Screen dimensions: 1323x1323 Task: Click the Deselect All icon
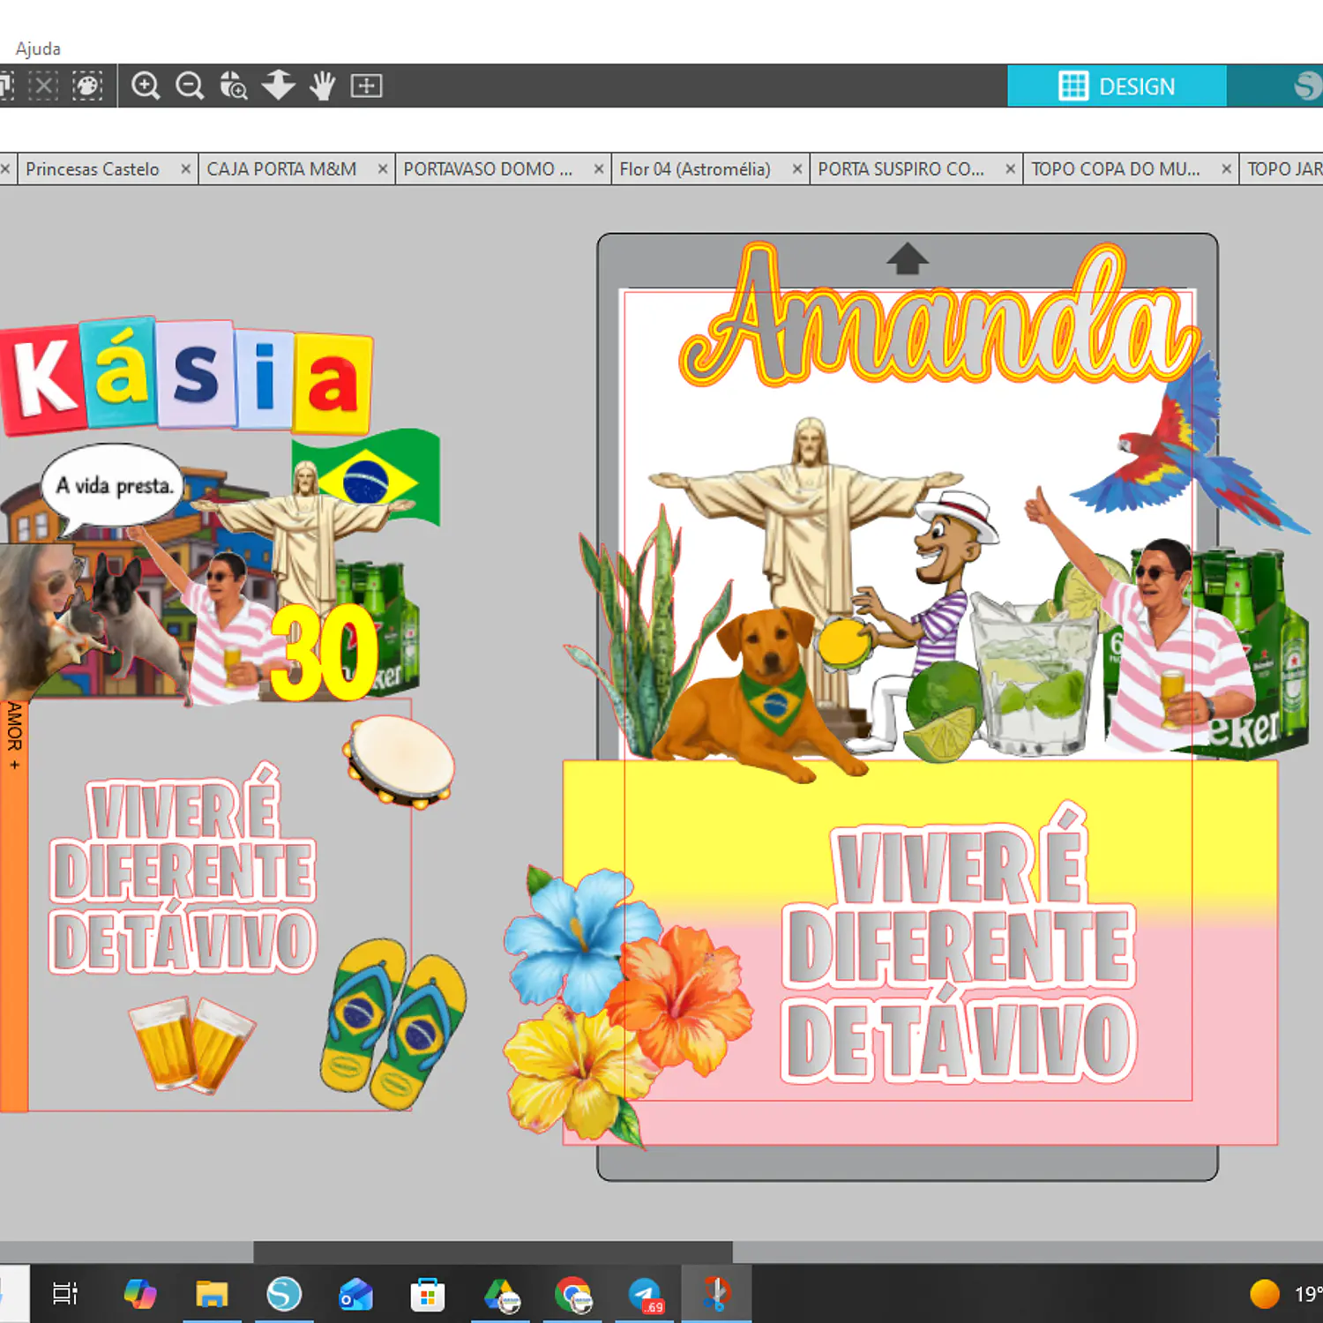(43, 86)
